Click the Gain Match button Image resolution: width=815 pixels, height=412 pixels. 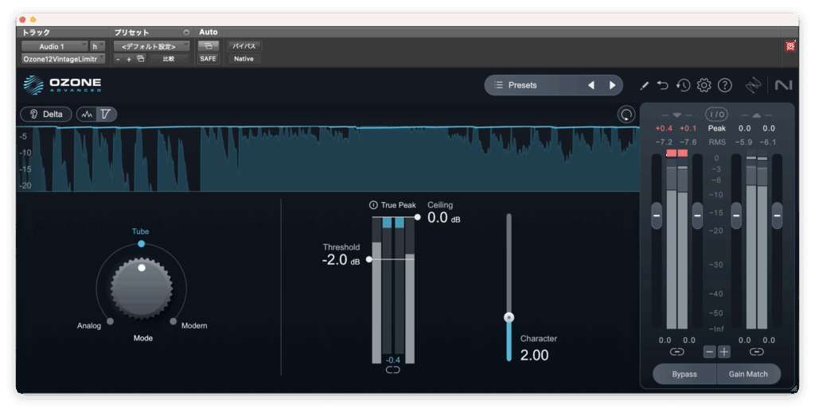748,374
